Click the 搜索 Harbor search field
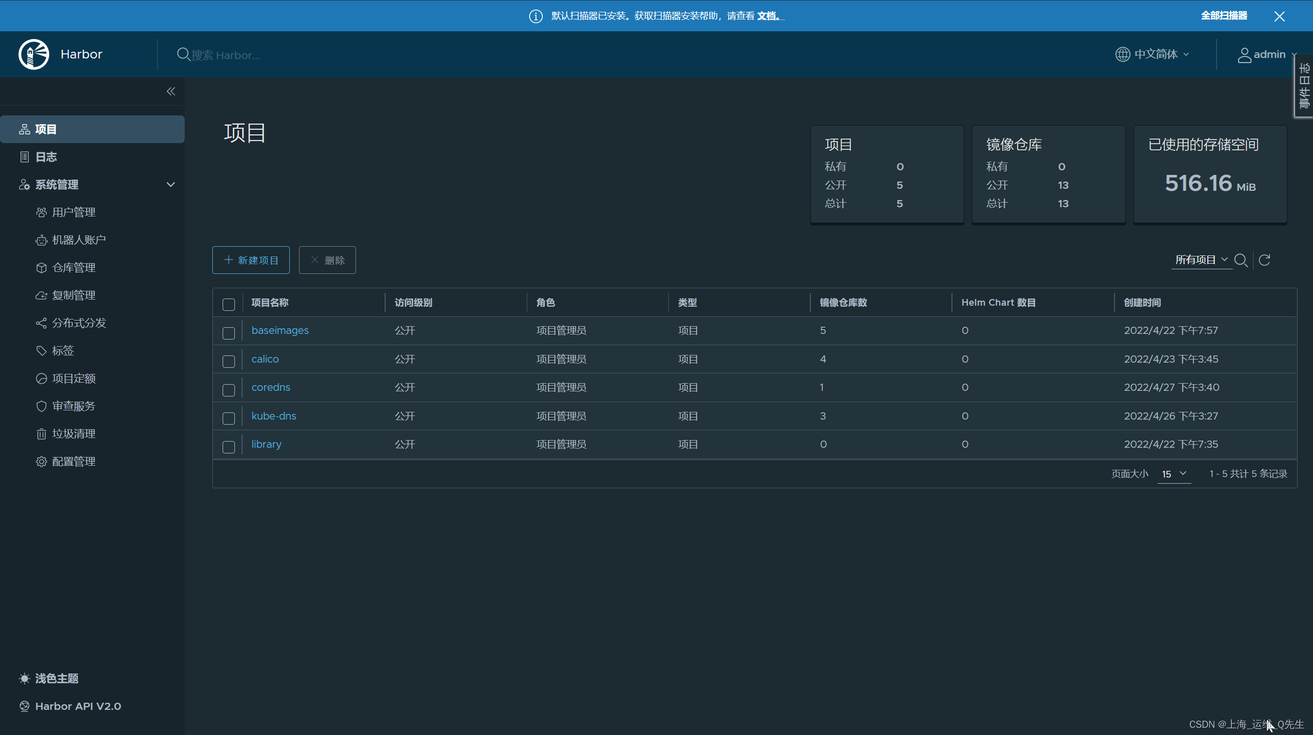Screen dimensions: 1313x735 tap(226, 55)
